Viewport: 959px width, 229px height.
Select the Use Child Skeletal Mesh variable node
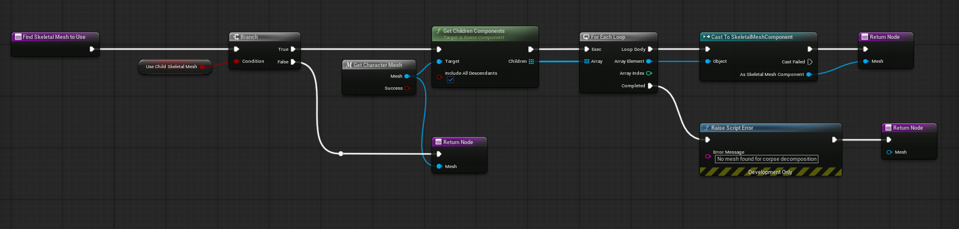click(175, 66)
